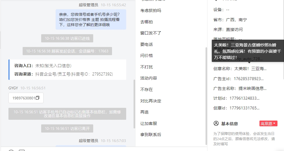Viewport: 284px width, 151px height.
Task: Click the 创意id value
Action: 244,108
